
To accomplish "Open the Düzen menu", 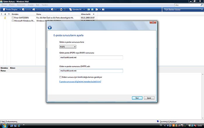I will pyautogui.click(x=12, y=5).
